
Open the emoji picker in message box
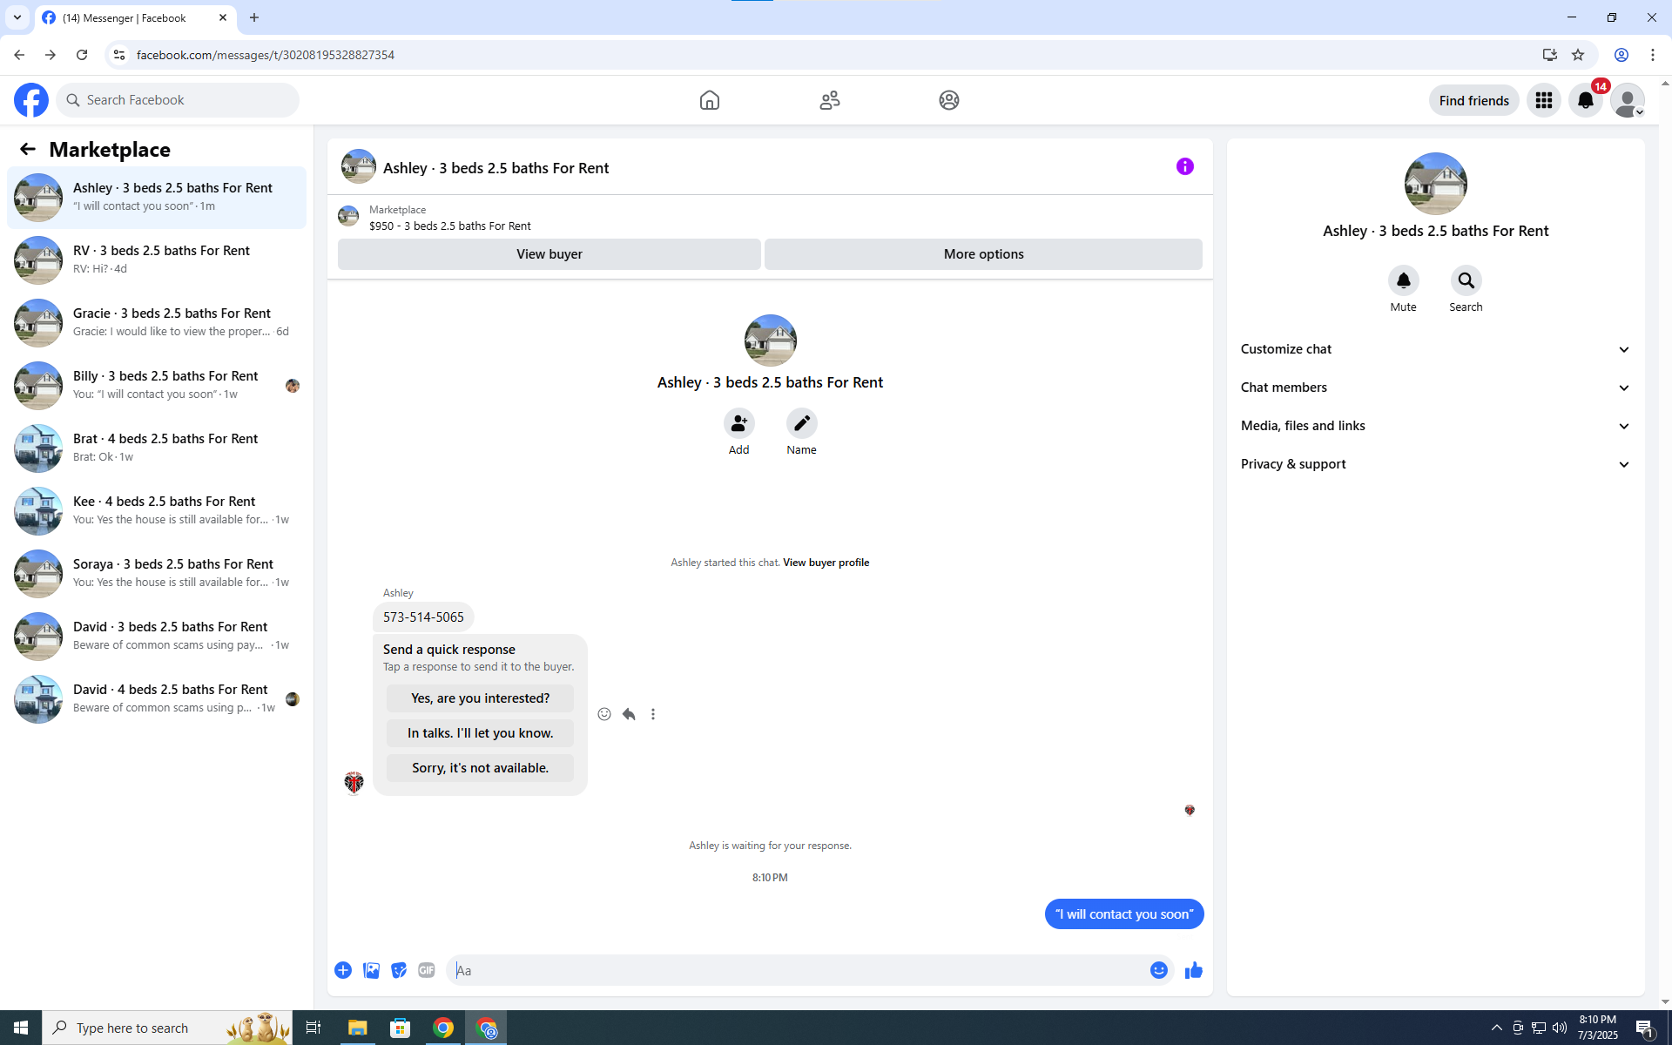point(1158,970)
